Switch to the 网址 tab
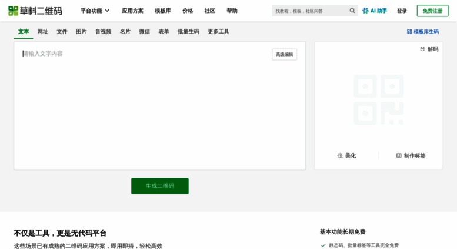457x249 pixels. click(42, 31)
